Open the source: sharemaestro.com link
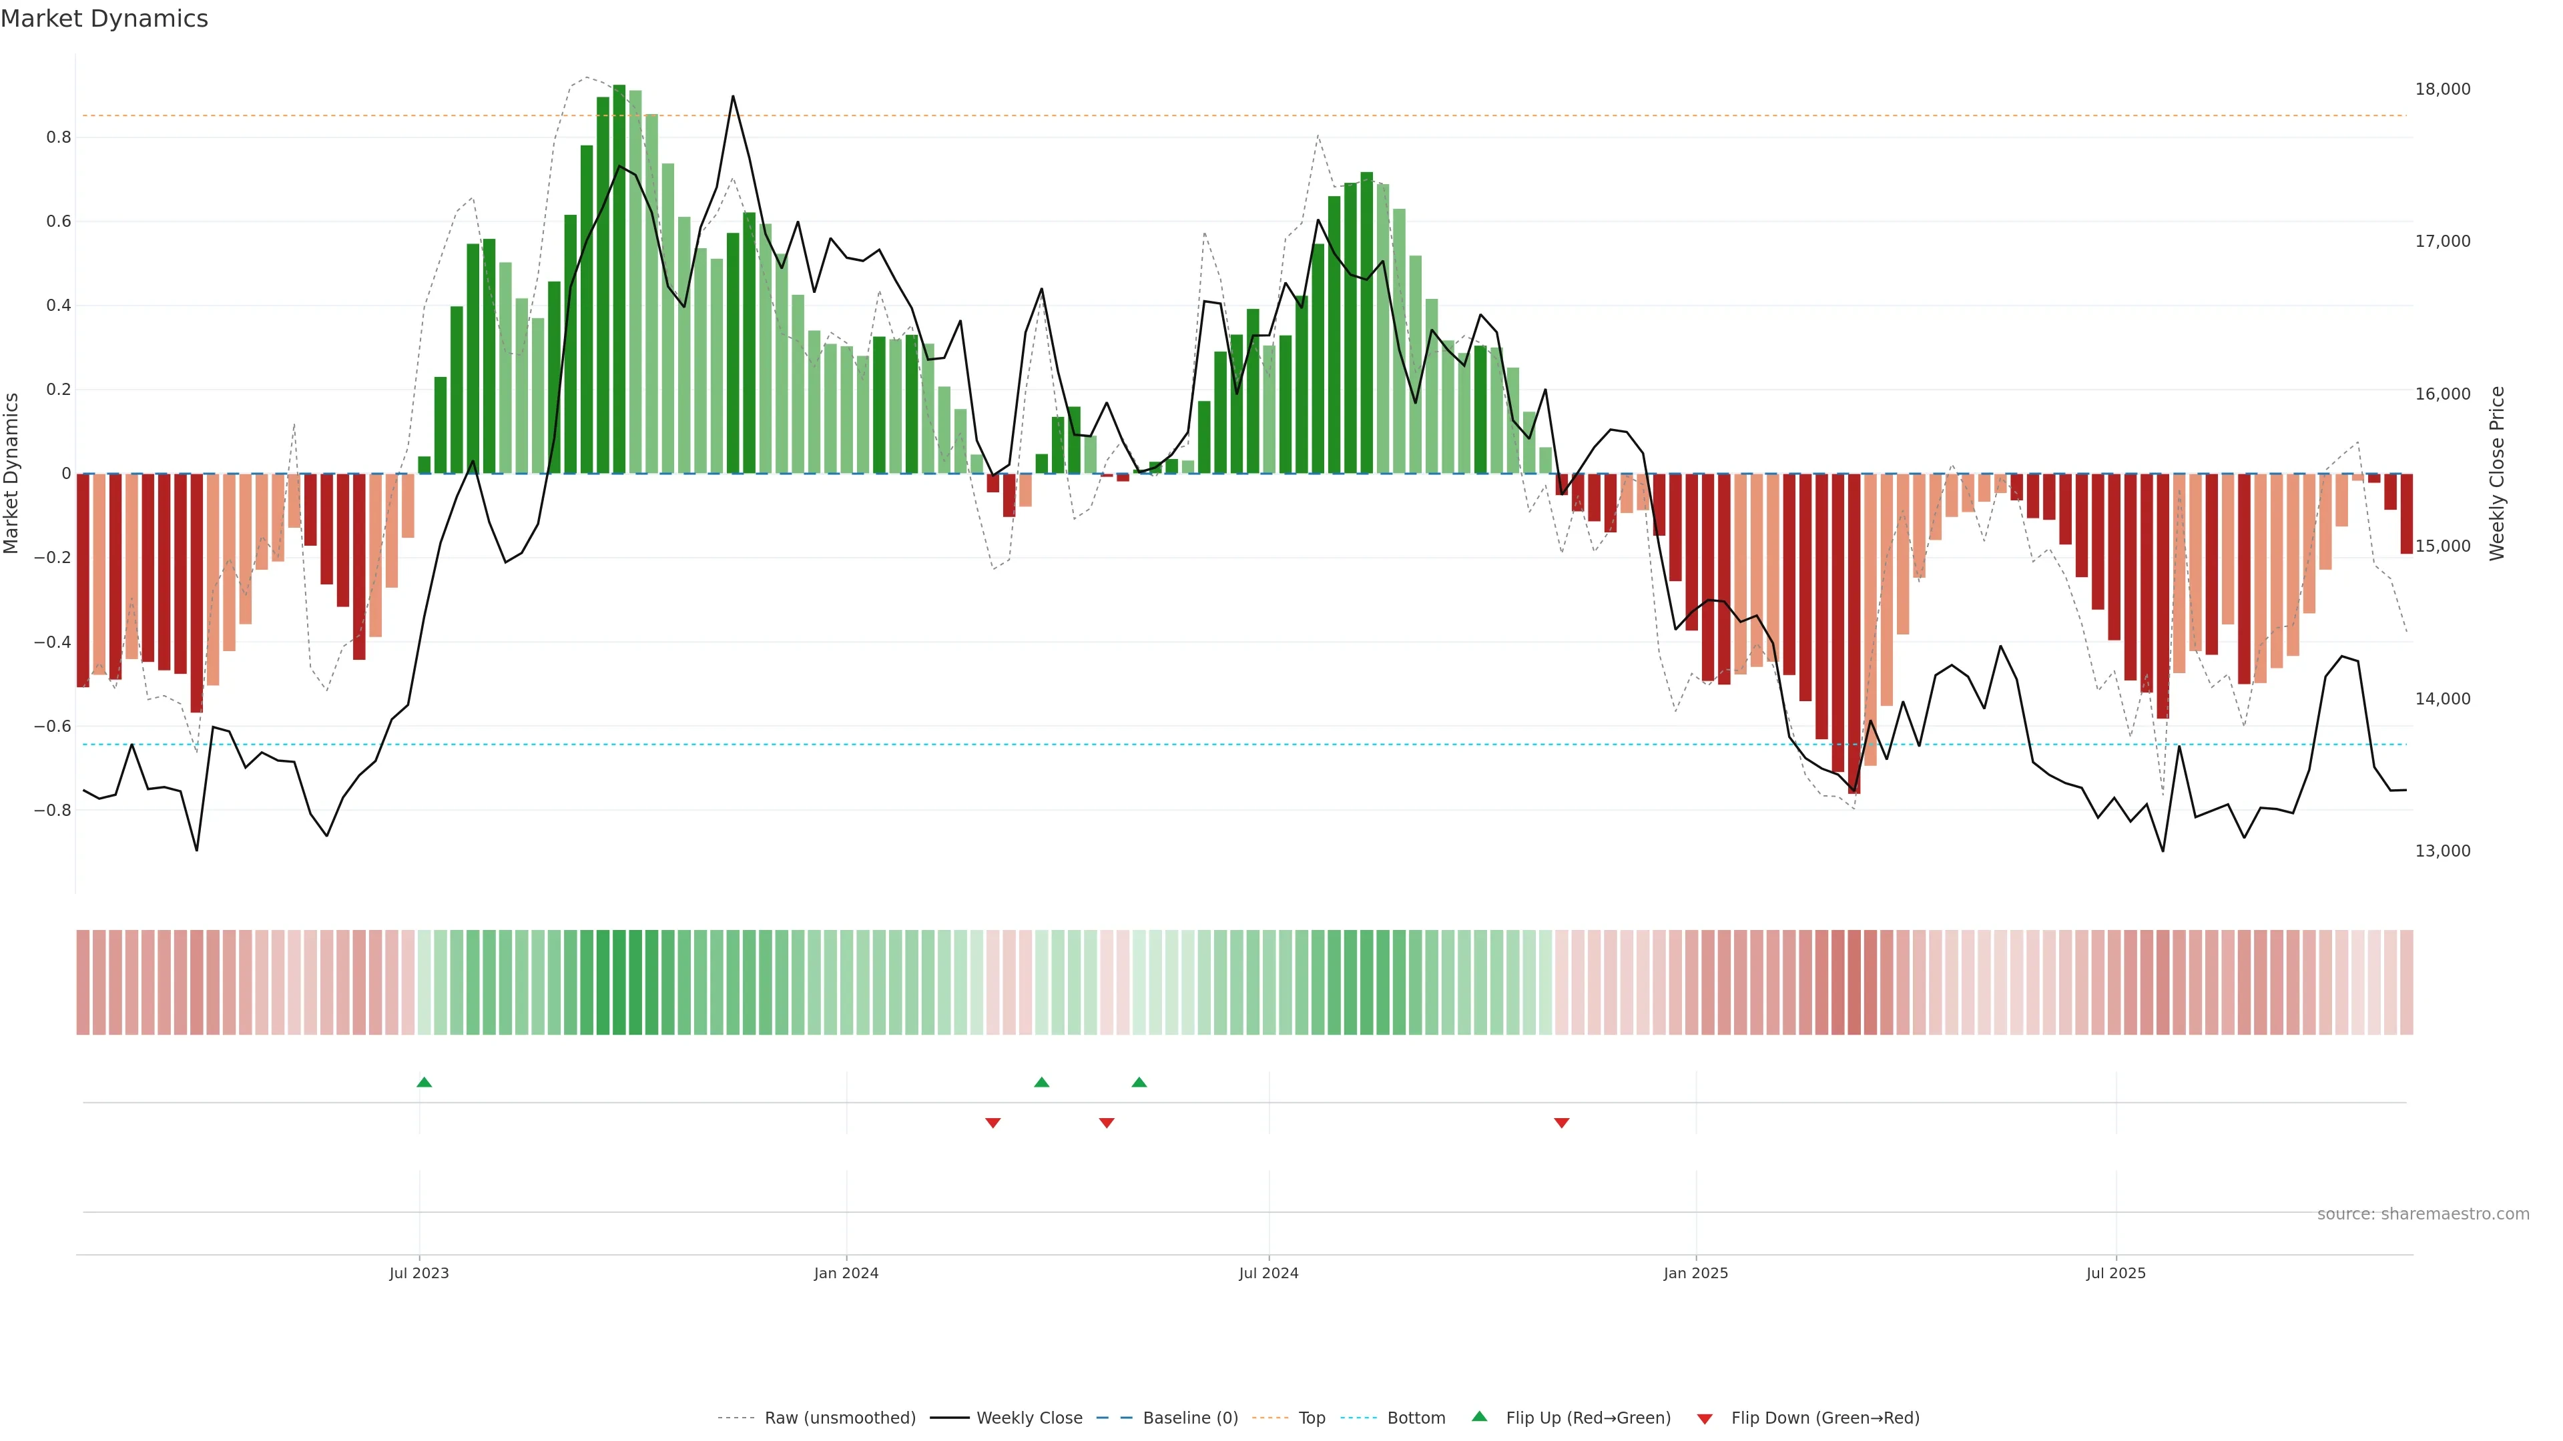 pyautogui.click(x=2423, y=1214)
